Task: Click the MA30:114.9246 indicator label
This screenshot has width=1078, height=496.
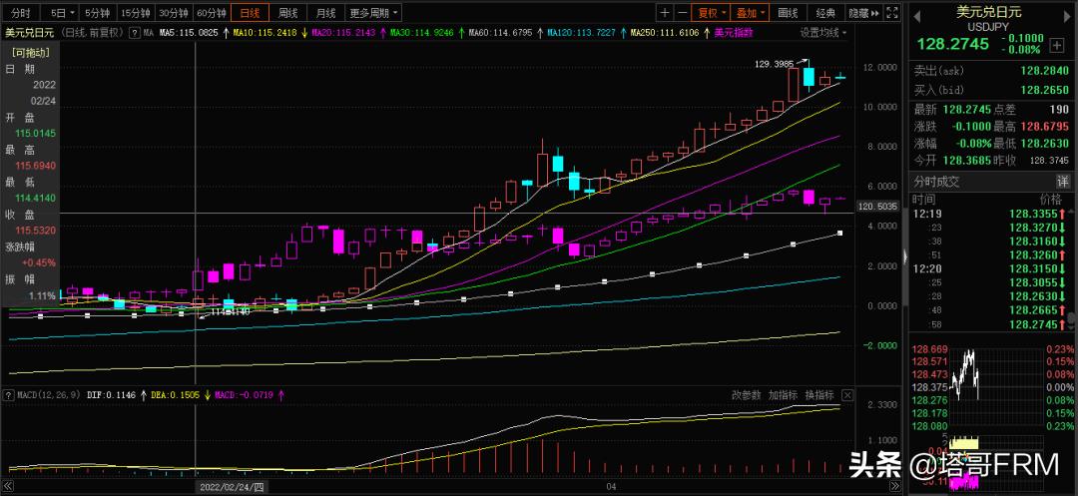Action: pos(422,32)
